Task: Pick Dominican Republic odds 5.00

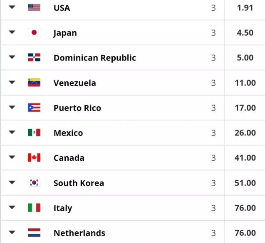Action: click(245, 58)
